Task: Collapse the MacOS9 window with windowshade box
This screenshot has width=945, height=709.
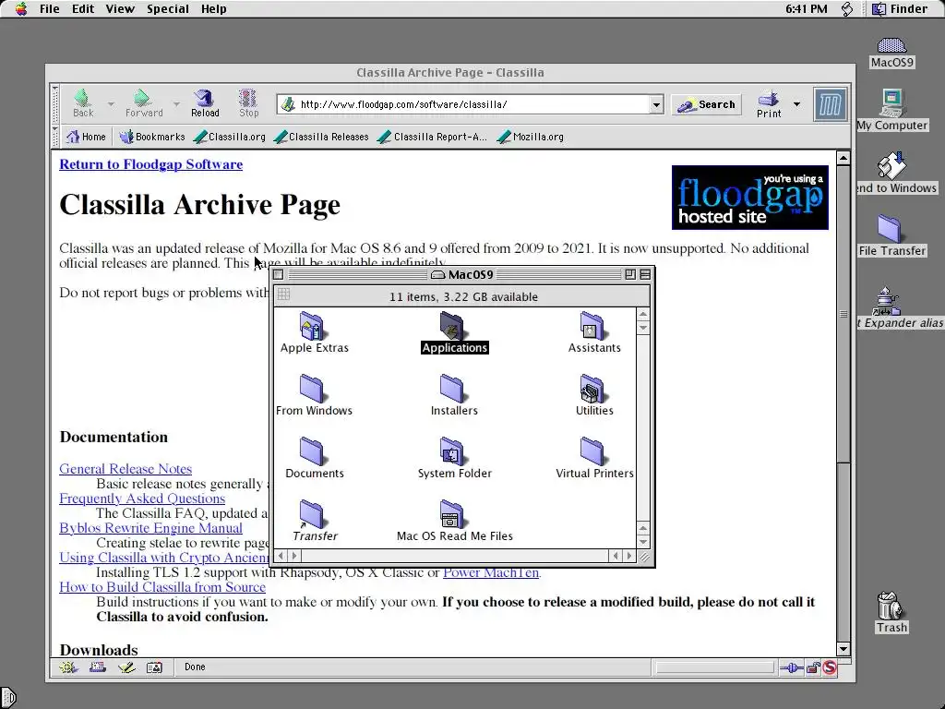Action: point(645,274)
